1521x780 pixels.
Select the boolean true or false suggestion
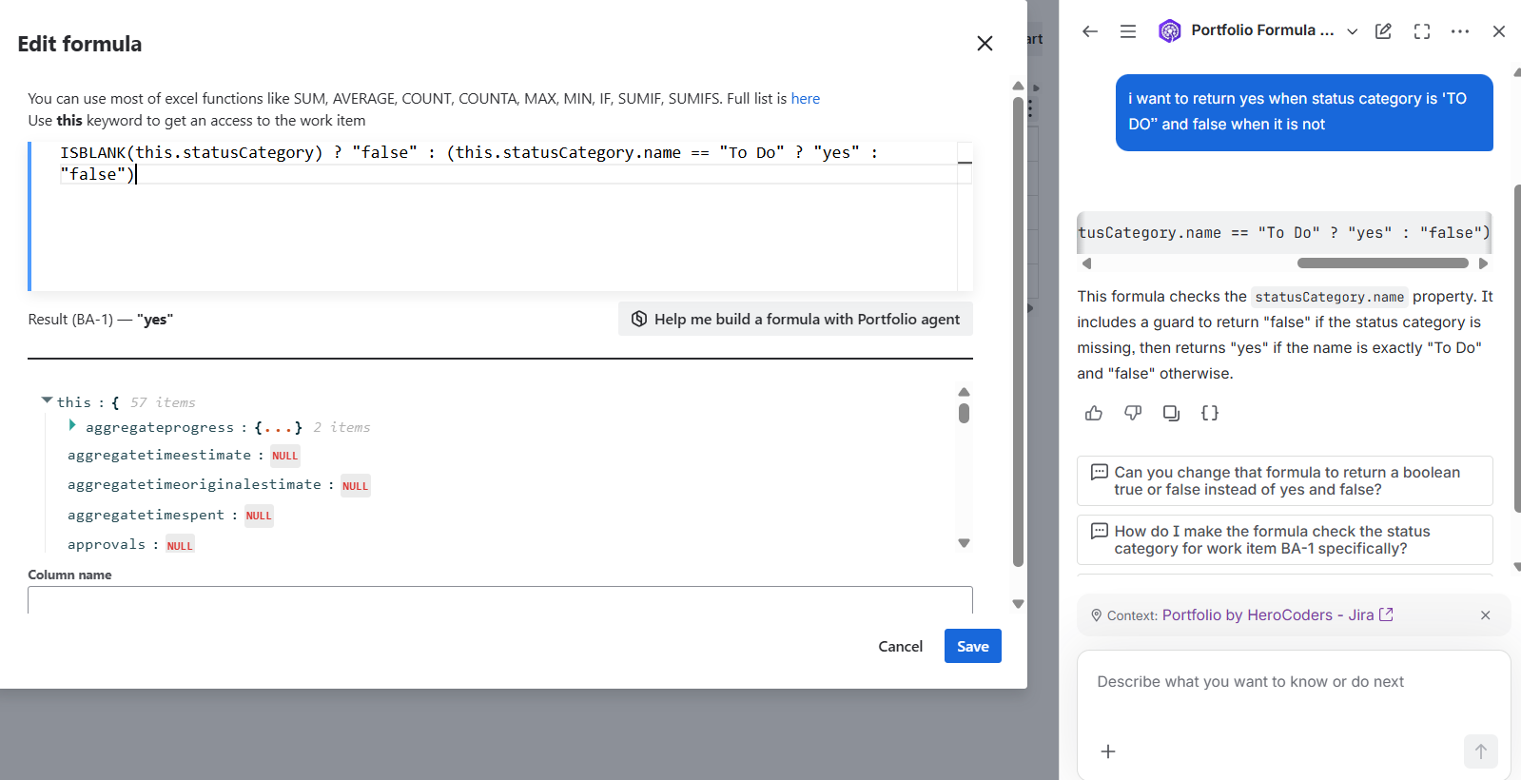[x=1284, y=481]
